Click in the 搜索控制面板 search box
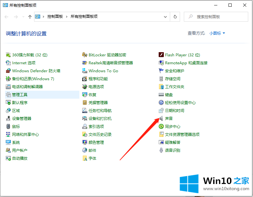Screen dimensions: 253x197 (x=216, y=17)
